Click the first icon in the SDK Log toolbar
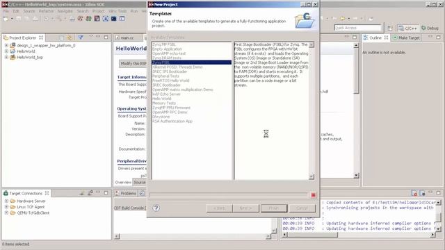 click(414, 193)
